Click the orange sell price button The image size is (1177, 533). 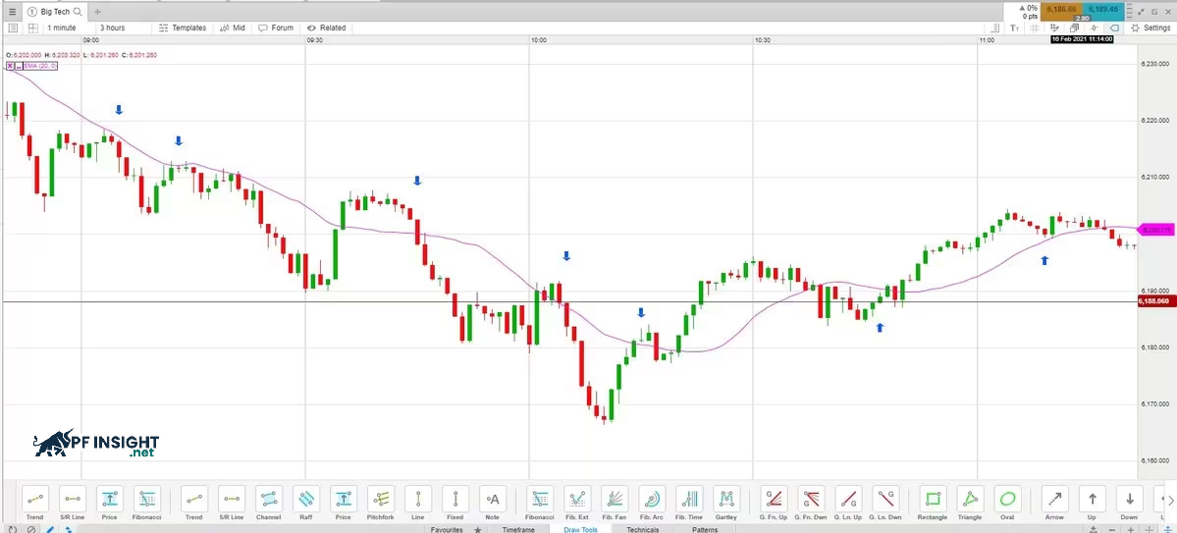point(1062,9)
